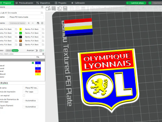Switch process scope to Global
The height and width of the screenshot is (122, 162).
click(8, 50)
